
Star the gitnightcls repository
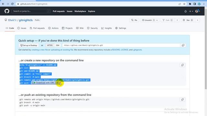tap(188, 20)
